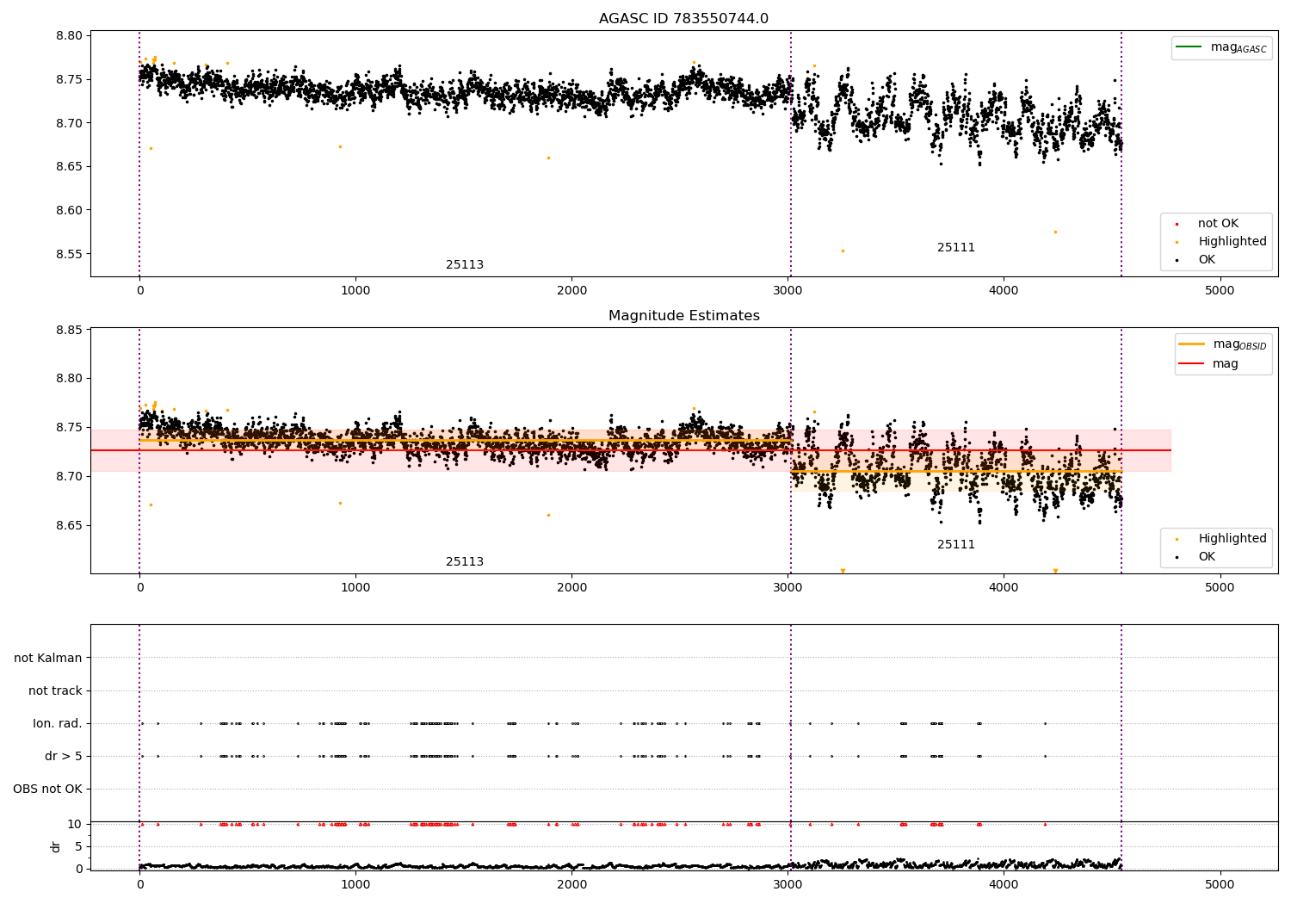
Task: Click the 25113 label in the top plot
Action: pos(465,265)
